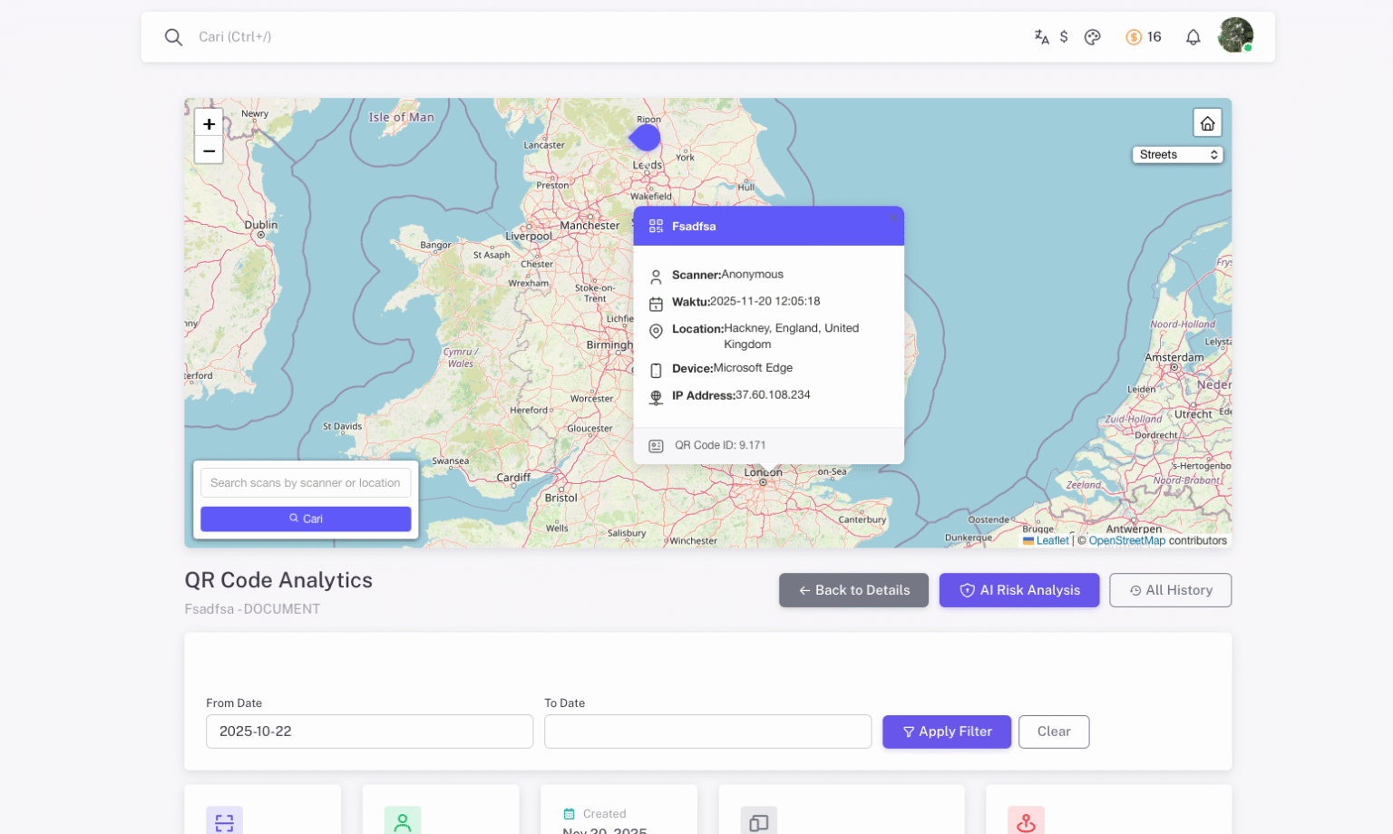
Task: Click the map zoom in button
Action: point(209,124)
